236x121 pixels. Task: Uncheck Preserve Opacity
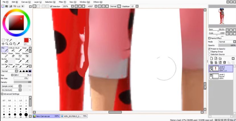click(x=209, y=49)
